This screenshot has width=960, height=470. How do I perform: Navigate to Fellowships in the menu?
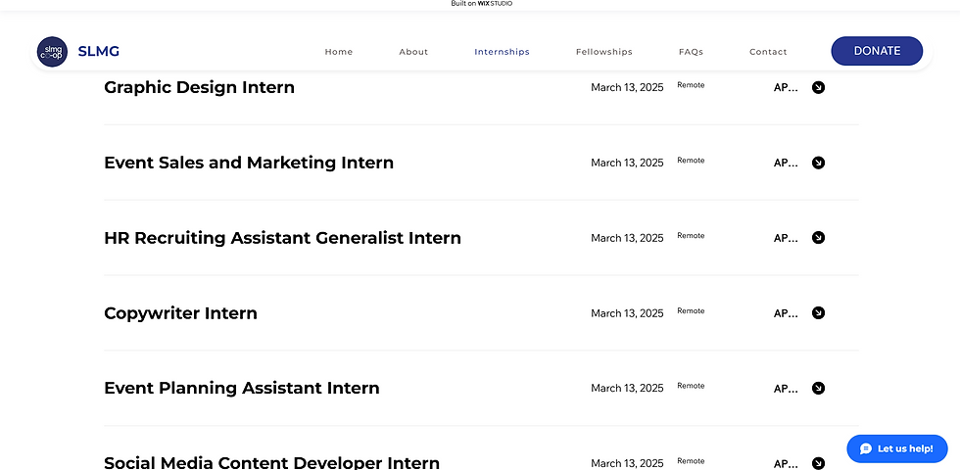point(604,52)
